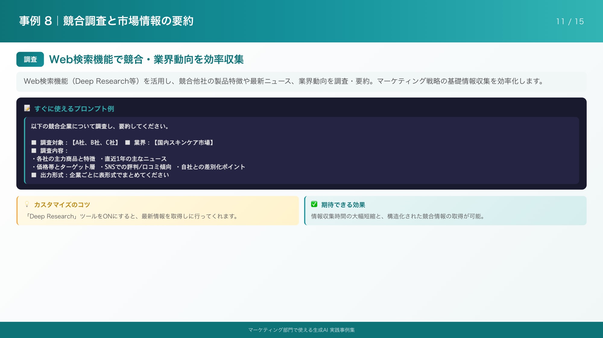Click the light bulb icon beside カスタマイズのコツ
The image size is (603, 338).
[27, 204]
